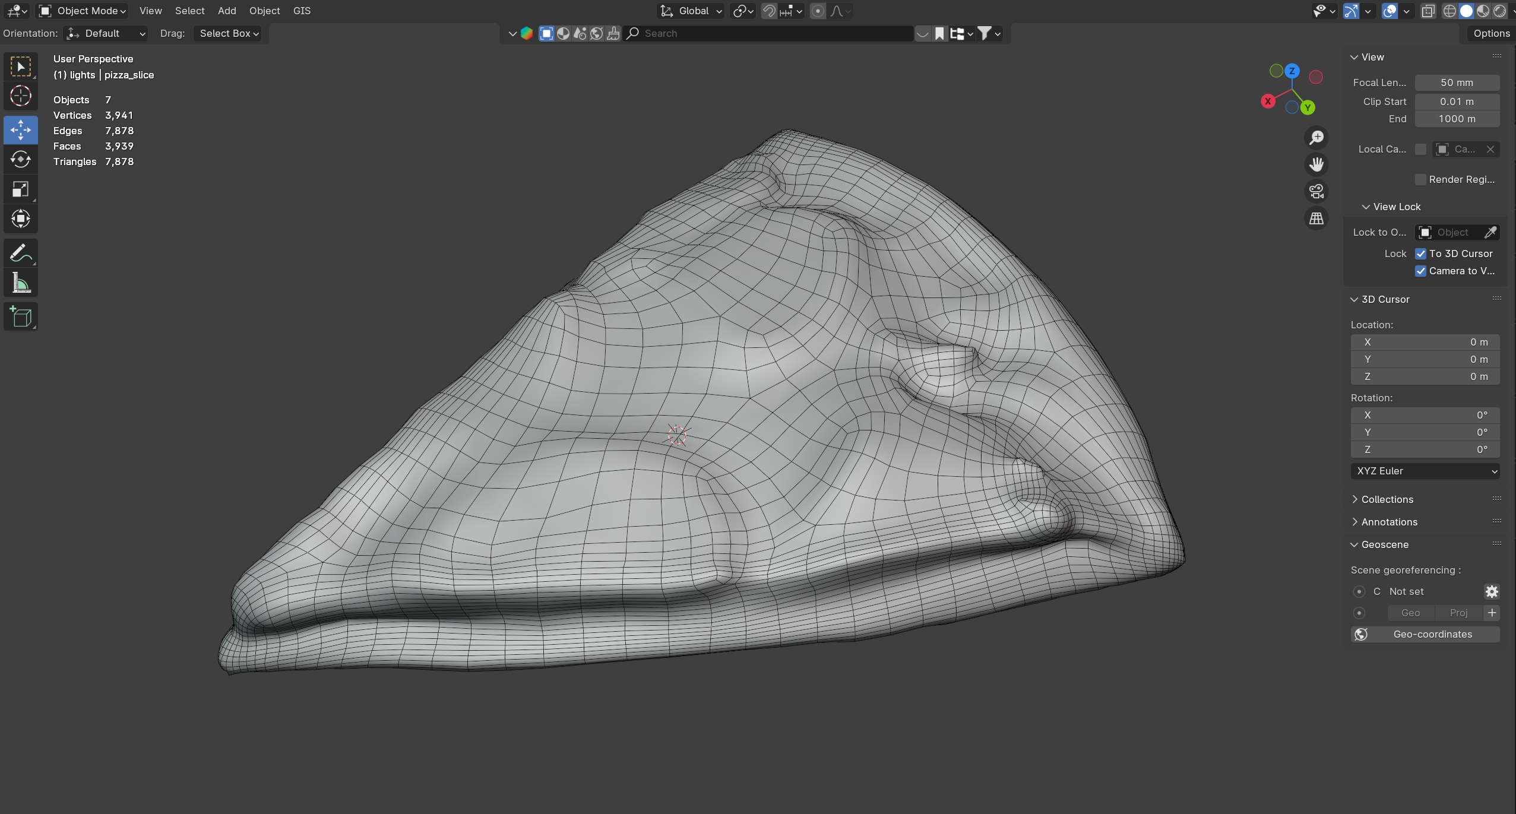Toggle camera view using camera icon

[1316, 191]
